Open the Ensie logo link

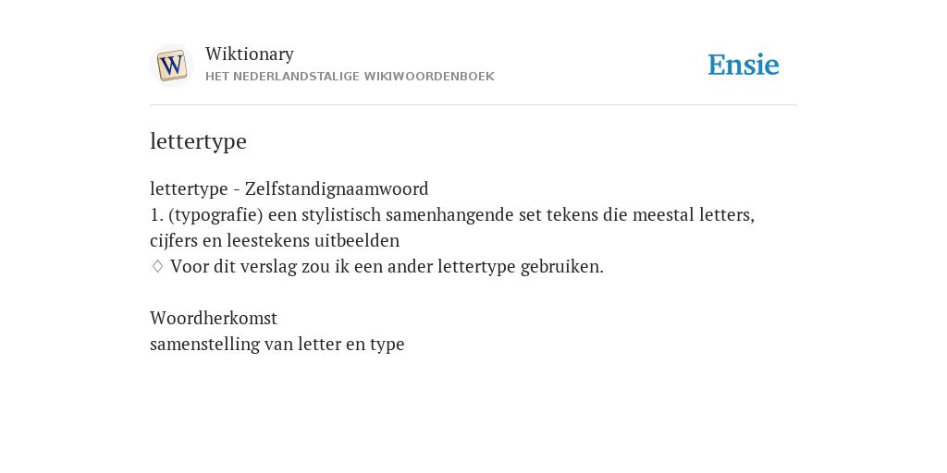(744, 65)
